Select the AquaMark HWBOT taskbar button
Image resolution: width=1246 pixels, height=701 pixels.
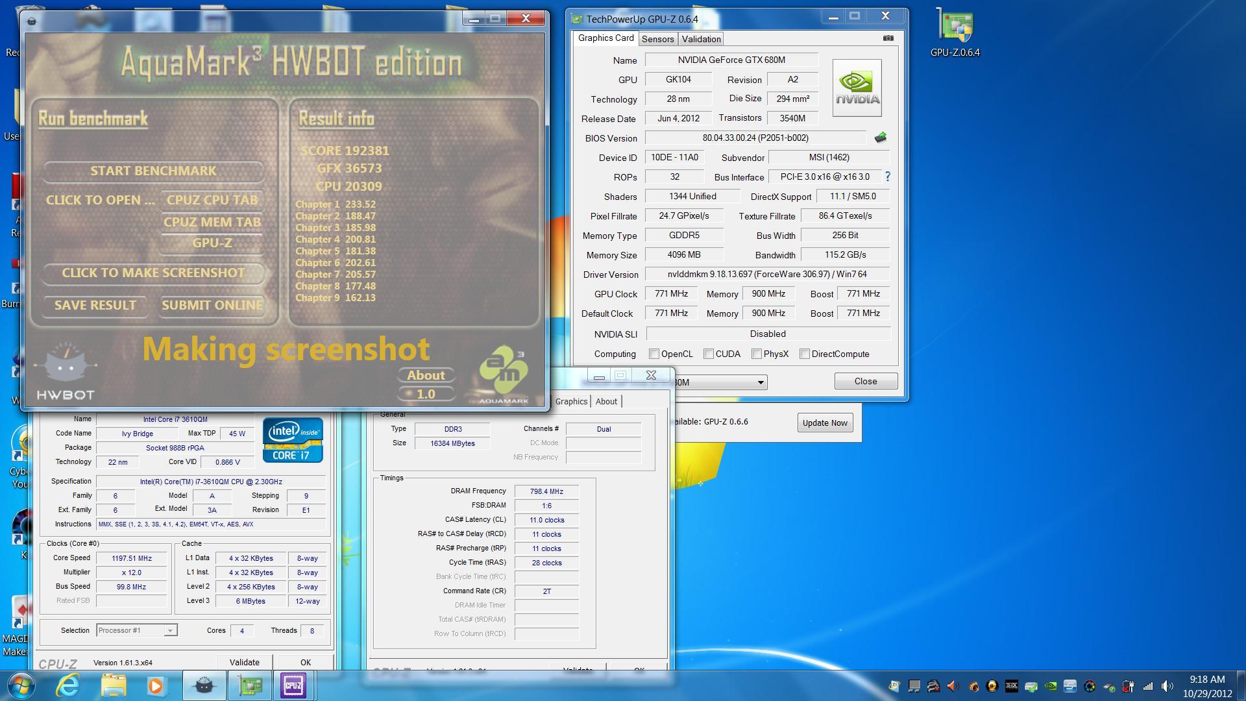coord(204,685)
